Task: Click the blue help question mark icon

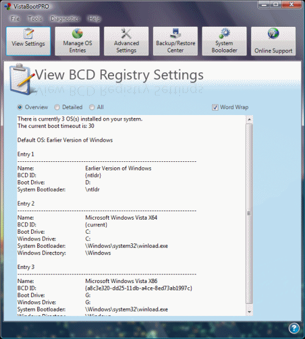Action: click(x=294, y=328)
